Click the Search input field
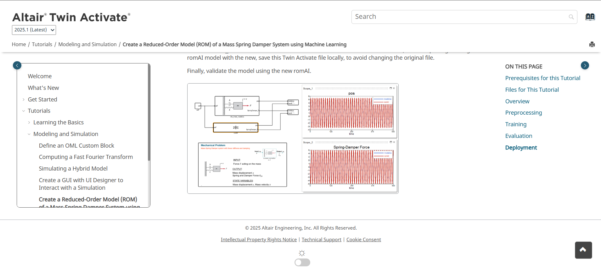The height and width of the screenshot is (272, 601). [x=464, y=17]
